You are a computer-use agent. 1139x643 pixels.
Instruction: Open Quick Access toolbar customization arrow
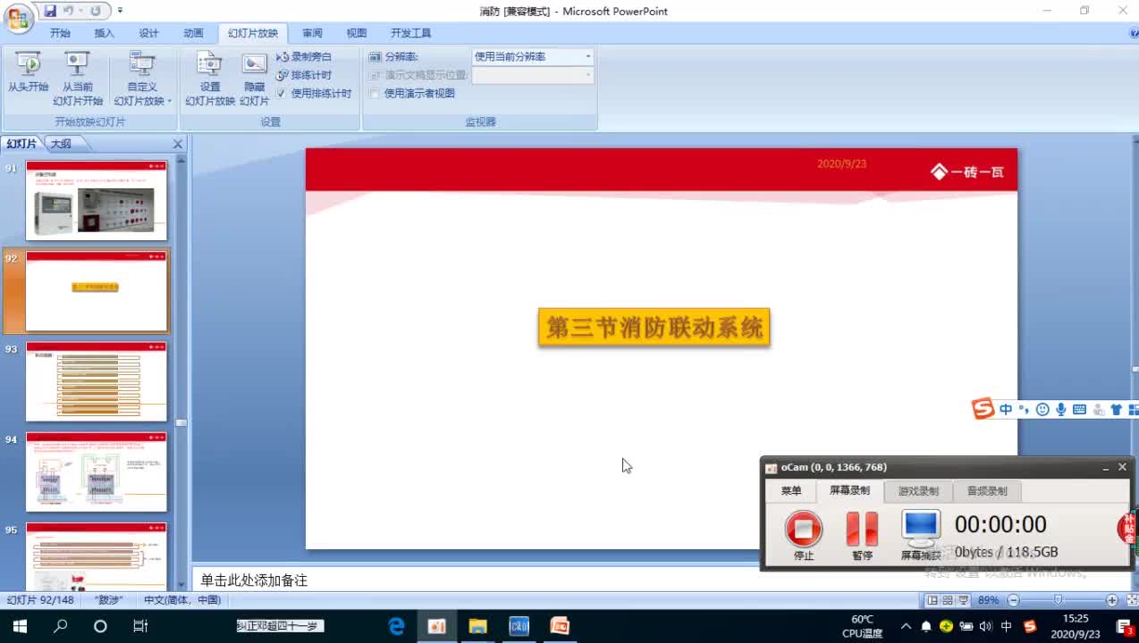(121, 11)
